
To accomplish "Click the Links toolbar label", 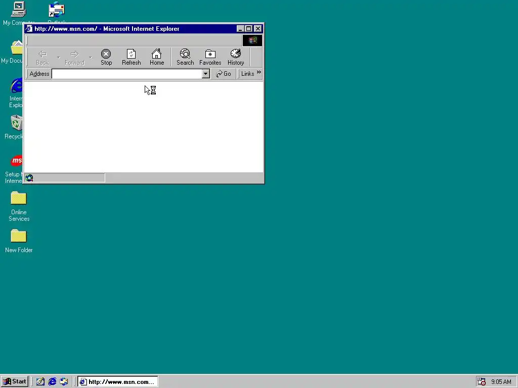I will 247,74.
